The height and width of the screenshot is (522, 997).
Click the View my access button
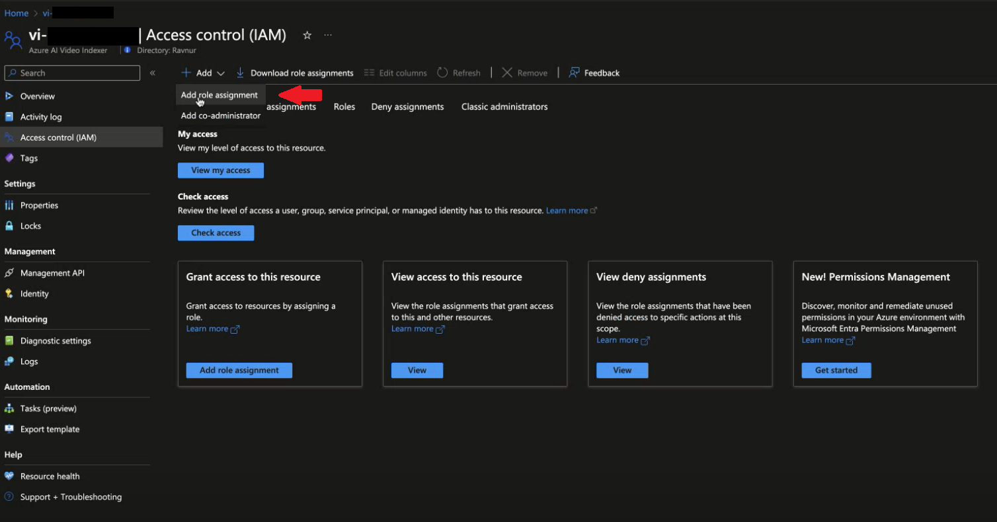[x=221, y=170]
